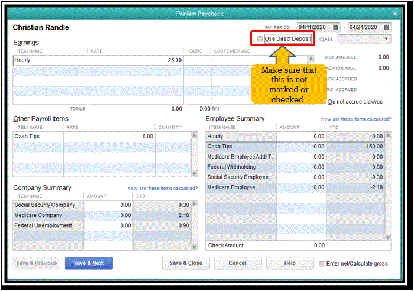Open the Help button

click(x=290, y=263)
